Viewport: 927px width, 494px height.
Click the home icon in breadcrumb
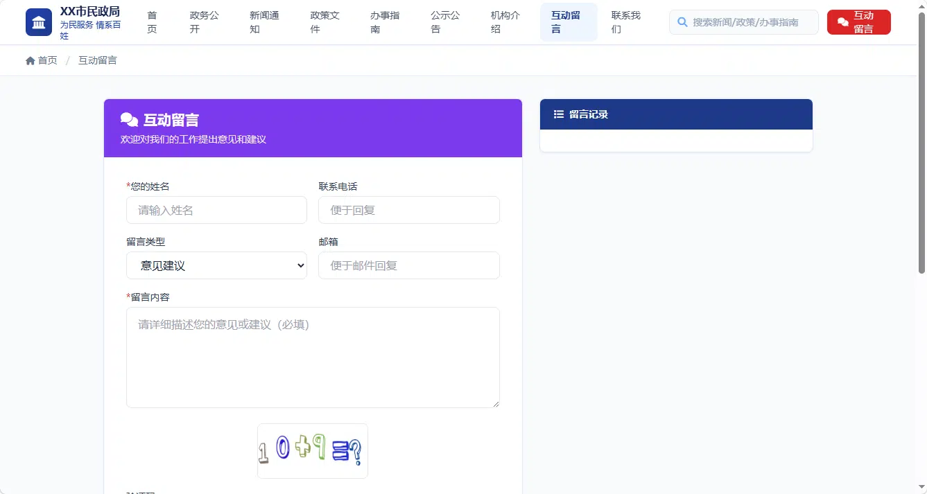31,61
